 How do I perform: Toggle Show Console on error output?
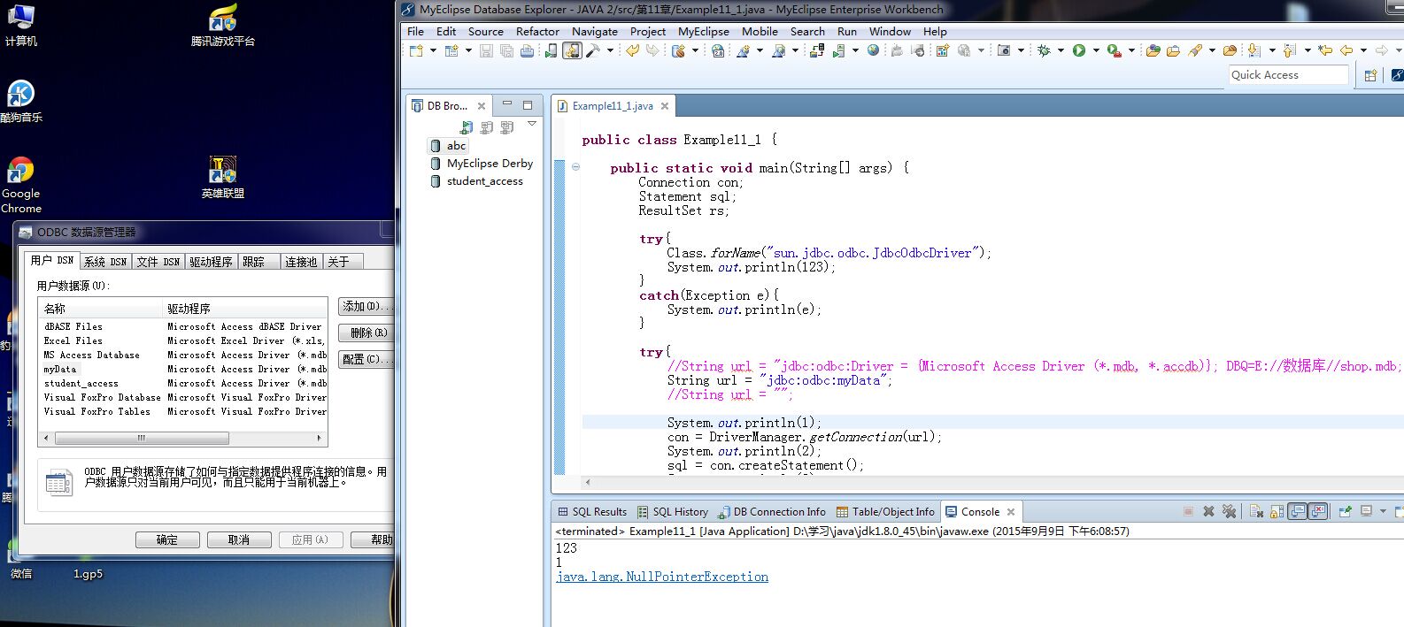(1318, 511)
